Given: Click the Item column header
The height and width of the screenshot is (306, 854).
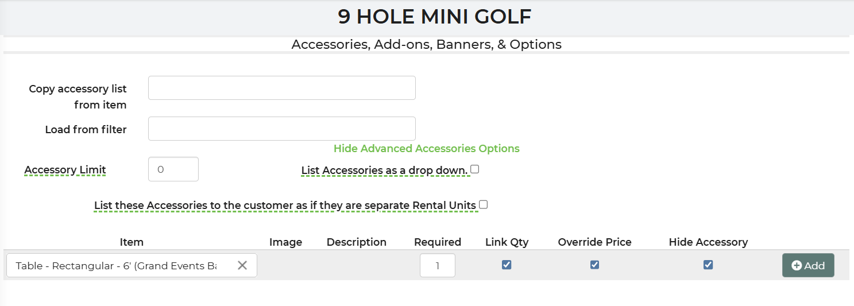Looking at the screenshot, I should click(132, 242).
